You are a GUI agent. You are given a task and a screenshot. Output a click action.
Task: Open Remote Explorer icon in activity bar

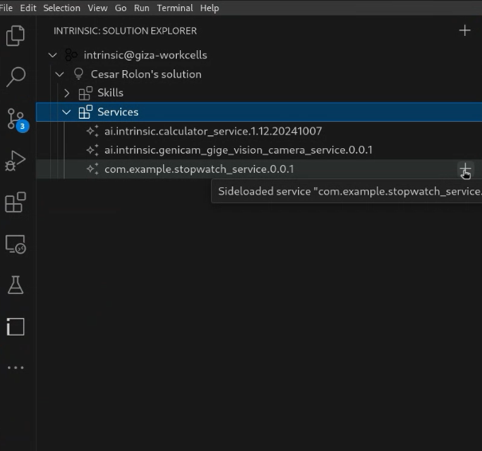pyautogui.click(x=15, y=244)
